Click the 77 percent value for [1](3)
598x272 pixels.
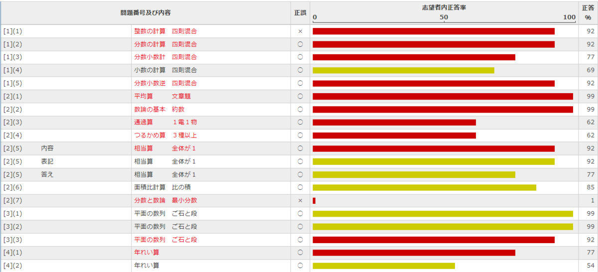(x=591, y=57)
